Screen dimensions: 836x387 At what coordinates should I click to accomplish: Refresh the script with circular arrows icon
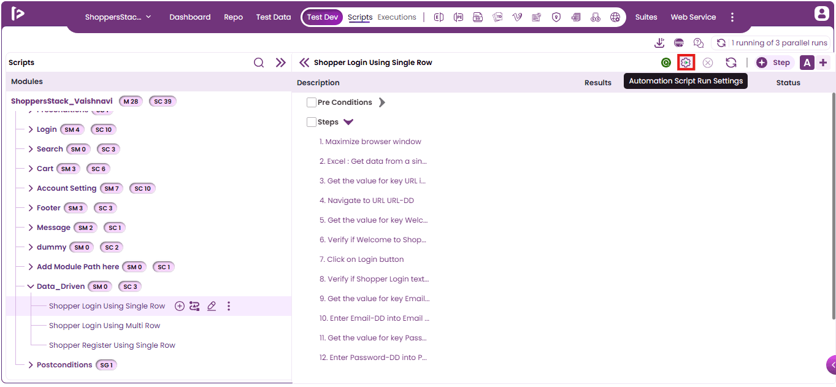pos(731,63)
